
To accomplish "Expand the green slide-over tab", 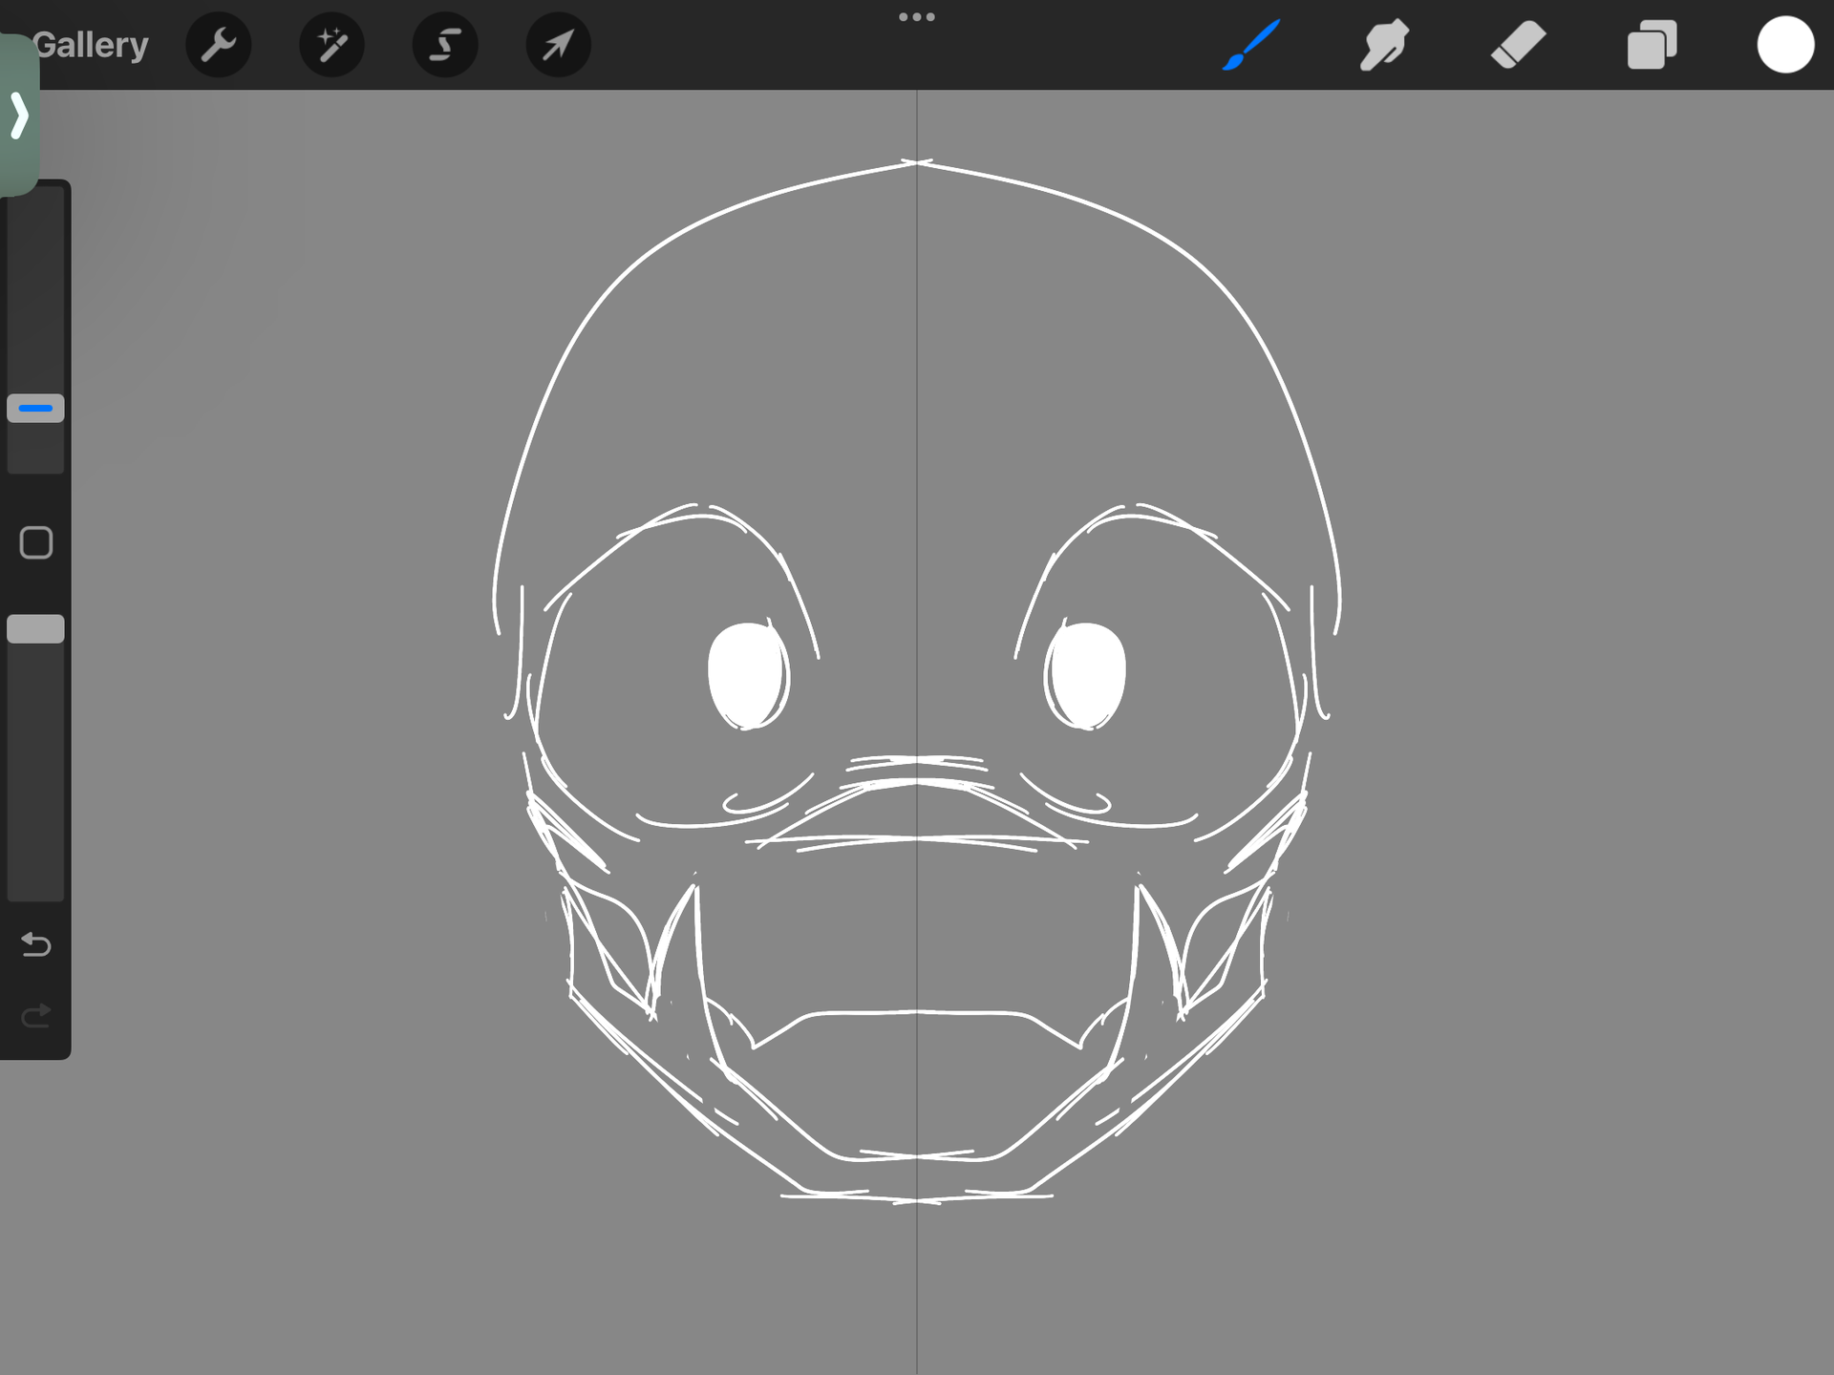I will coord(19,116).
